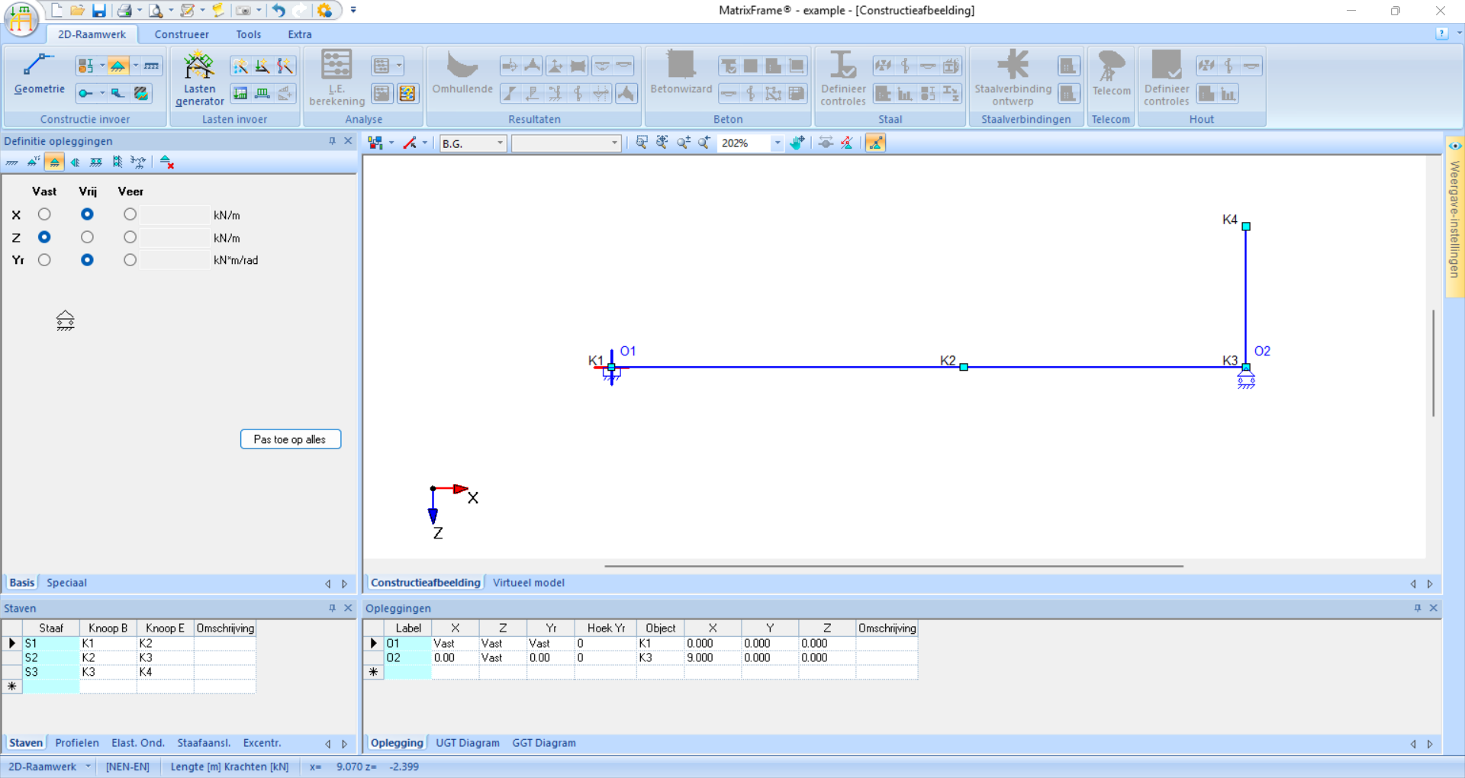
Task: Click the save file icon
Action: point(99,11)
